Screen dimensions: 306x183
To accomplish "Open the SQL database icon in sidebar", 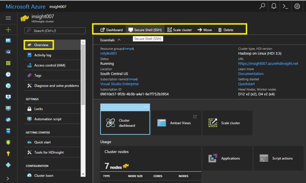I will (8, 131).
